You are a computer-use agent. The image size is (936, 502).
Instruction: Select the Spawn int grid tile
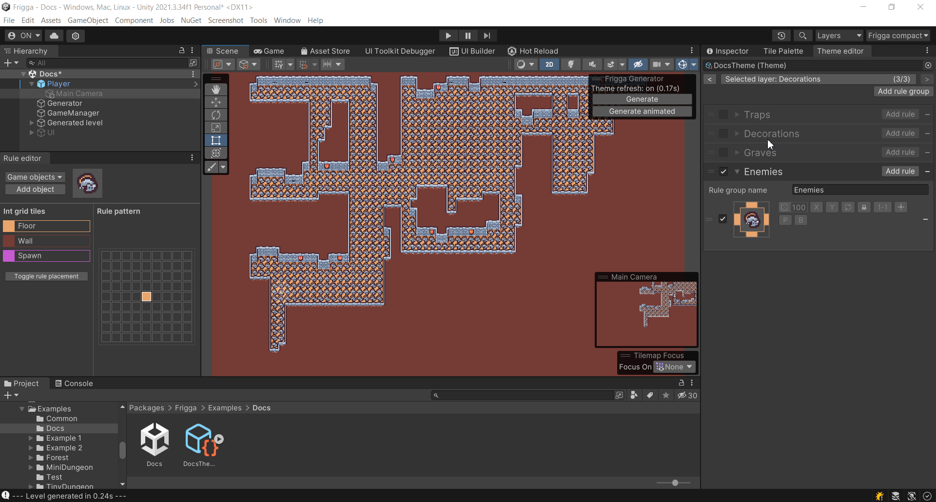click(x=46, y=256)
